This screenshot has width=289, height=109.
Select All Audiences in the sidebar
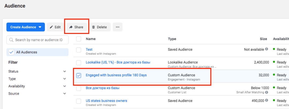[26, 52]
